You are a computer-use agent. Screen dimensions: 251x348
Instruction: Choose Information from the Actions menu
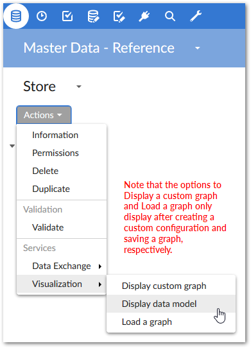[62, 135]
